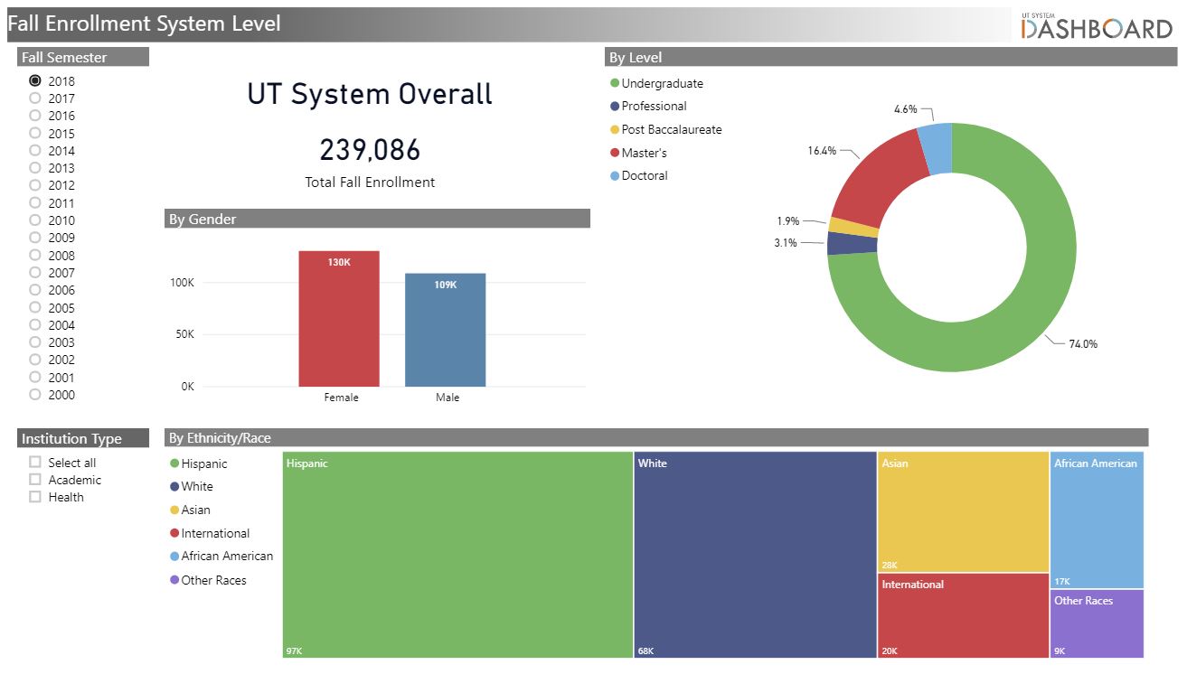Click the African American treemap tile
1187x674 pixels.
click(x=1098, y=520)
